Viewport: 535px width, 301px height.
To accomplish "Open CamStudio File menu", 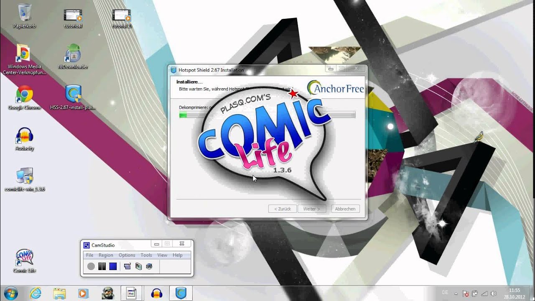I will (89, 255).
